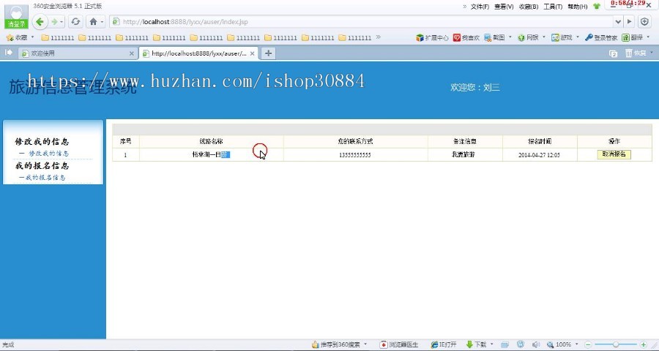The image size is (659, 351).
Task: Open the 文件(F) menu
Action: pos(480,7)
